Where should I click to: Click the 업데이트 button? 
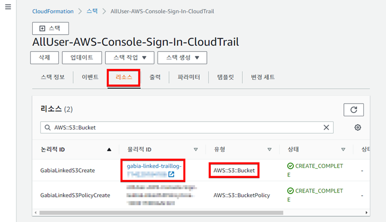point(82,57)
